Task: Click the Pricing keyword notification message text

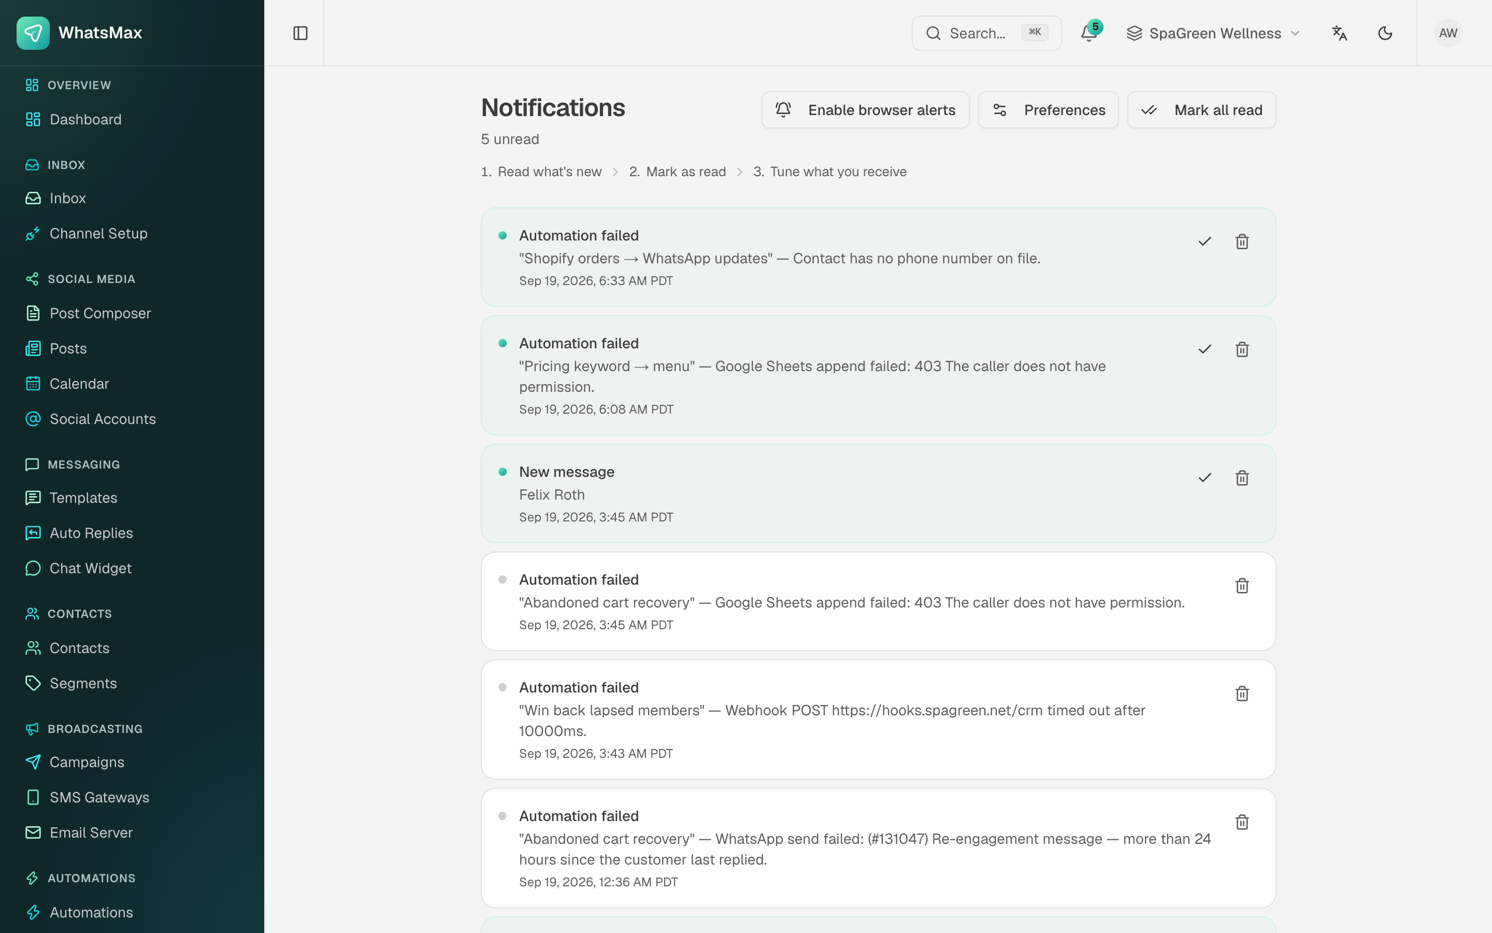Action: [812, 376]
